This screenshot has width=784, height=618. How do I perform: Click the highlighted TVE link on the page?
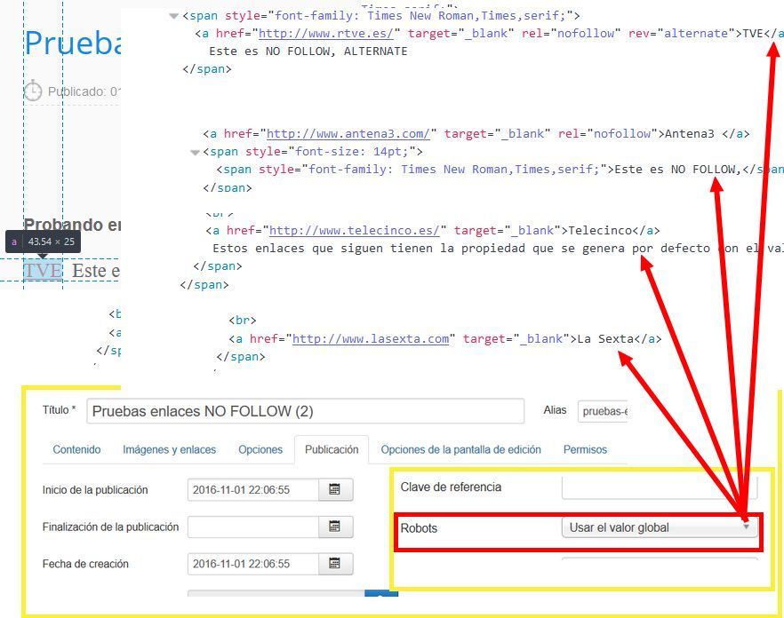coord(43,270)
